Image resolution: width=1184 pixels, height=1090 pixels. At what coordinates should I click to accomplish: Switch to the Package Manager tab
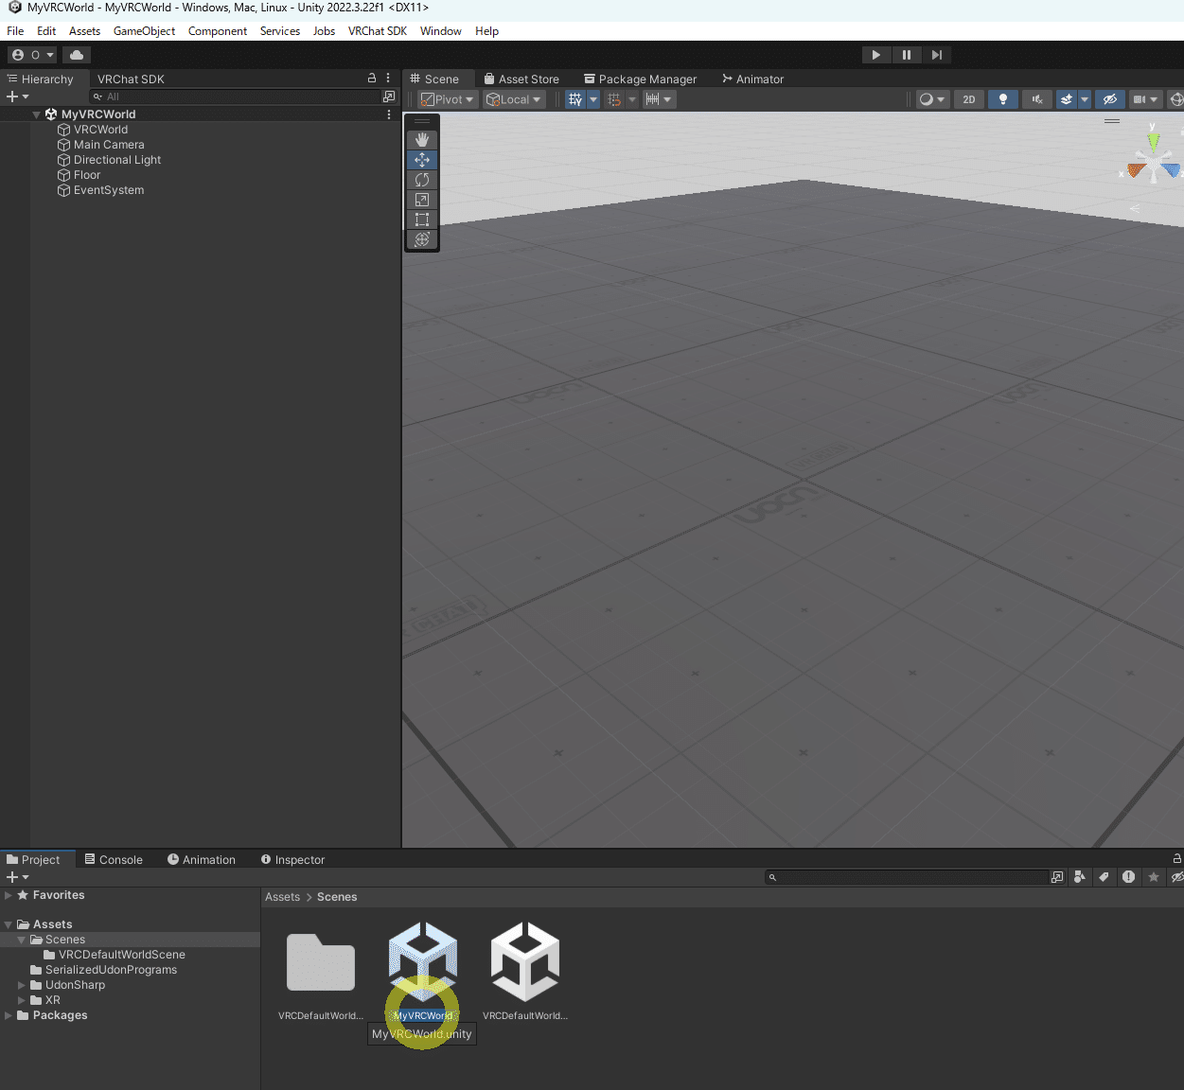tap(640, 79)
